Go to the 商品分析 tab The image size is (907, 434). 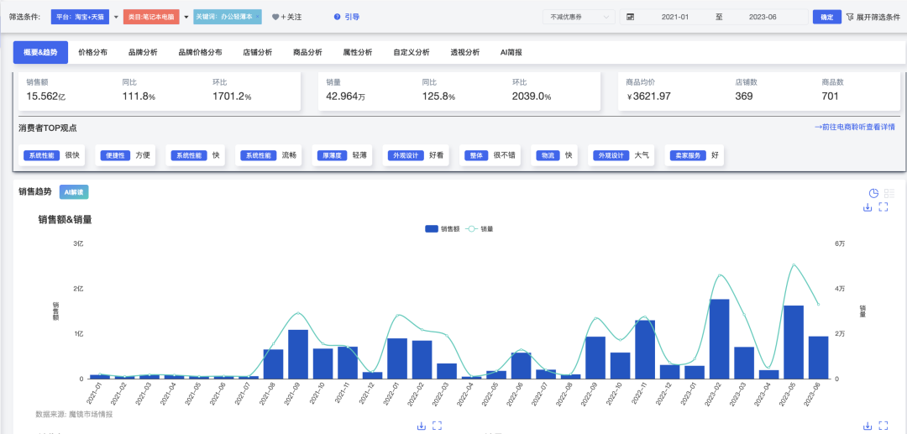click(x=307, y=52)
